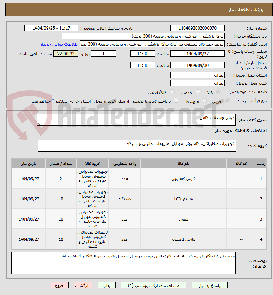Click the resize handle of شرح کلی نیاز box

coord(39,124)
